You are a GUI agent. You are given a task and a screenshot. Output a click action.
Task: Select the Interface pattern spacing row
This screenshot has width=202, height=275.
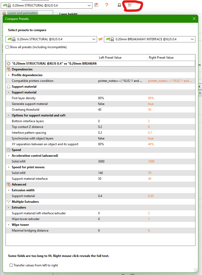pyautogui.click(x=100, y=133)
